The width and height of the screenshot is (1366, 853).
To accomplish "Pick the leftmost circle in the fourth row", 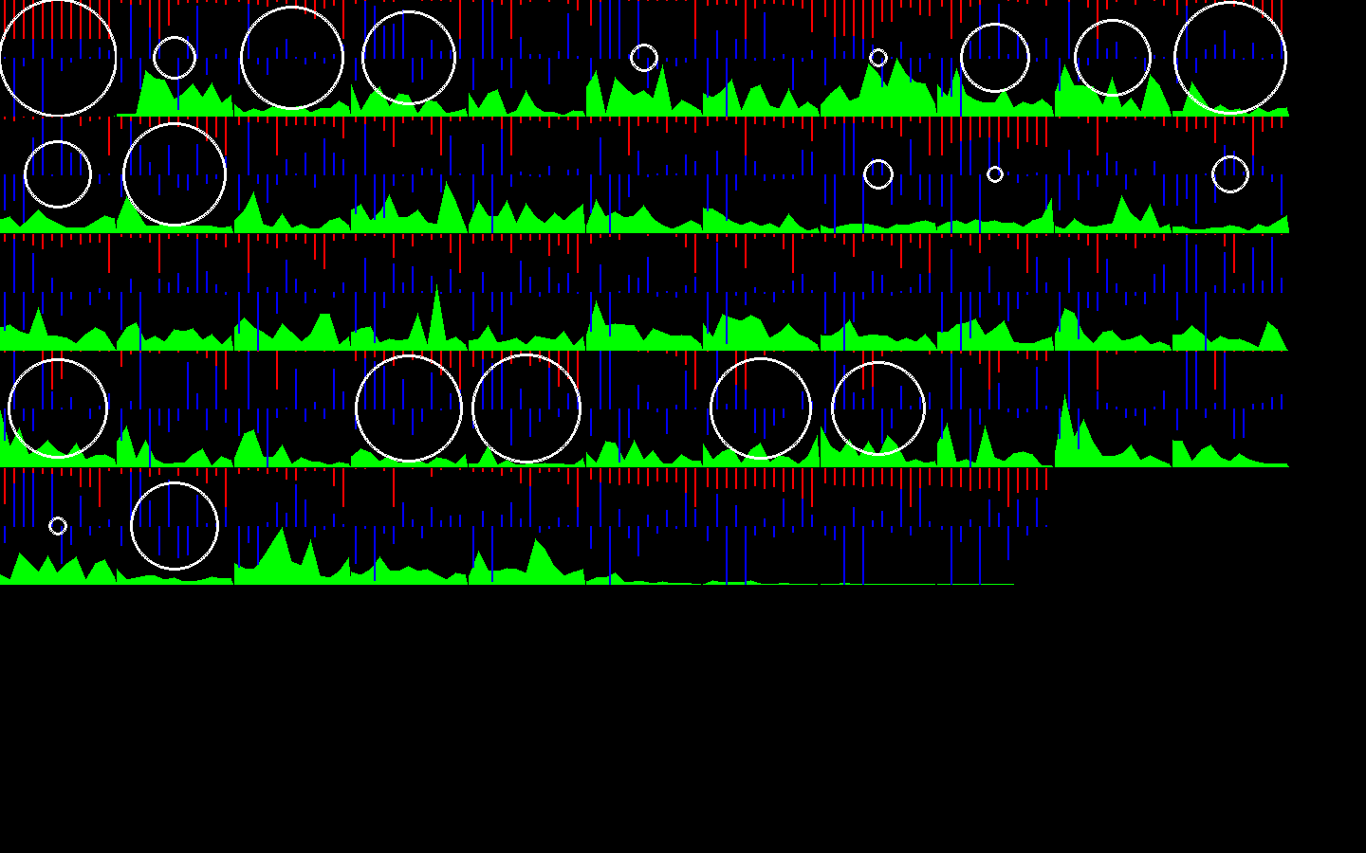I will pyautogui.click(x=58, y=408).
